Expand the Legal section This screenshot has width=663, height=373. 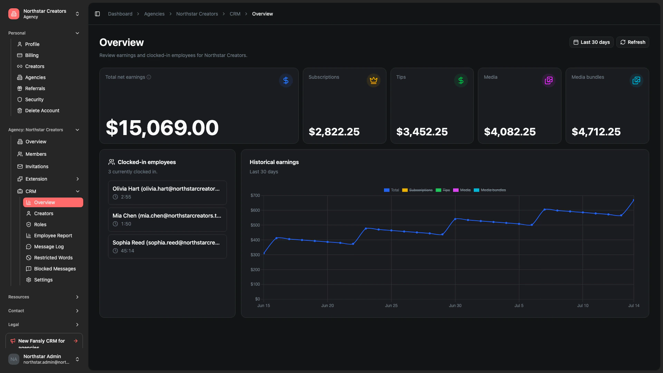44,325
